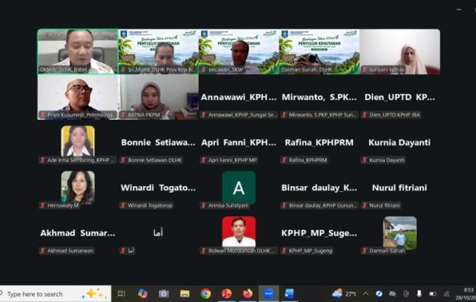The height and width of the screenshot is (302, 476).
Task: Click the large Apri Fanni_KPH... participant name
Action: [239, 142]
